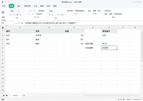Click 清除 clear button
This screenshot has height=101, width=143.
(x=111, y=14)
